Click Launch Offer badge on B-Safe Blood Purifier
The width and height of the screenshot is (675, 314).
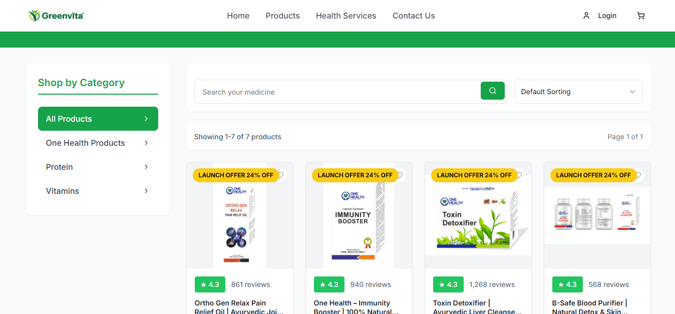click(x=593, y=175)
